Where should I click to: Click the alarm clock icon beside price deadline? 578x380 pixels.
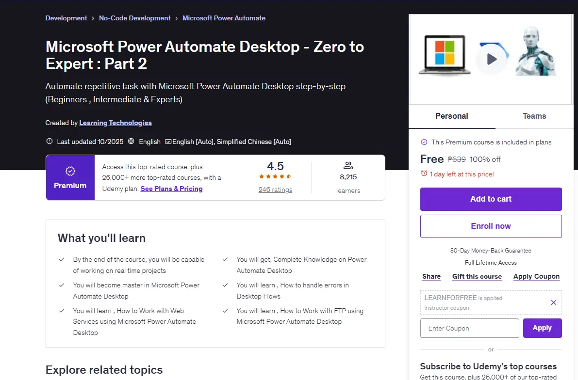pyautogui.click(x=424, y=174)
